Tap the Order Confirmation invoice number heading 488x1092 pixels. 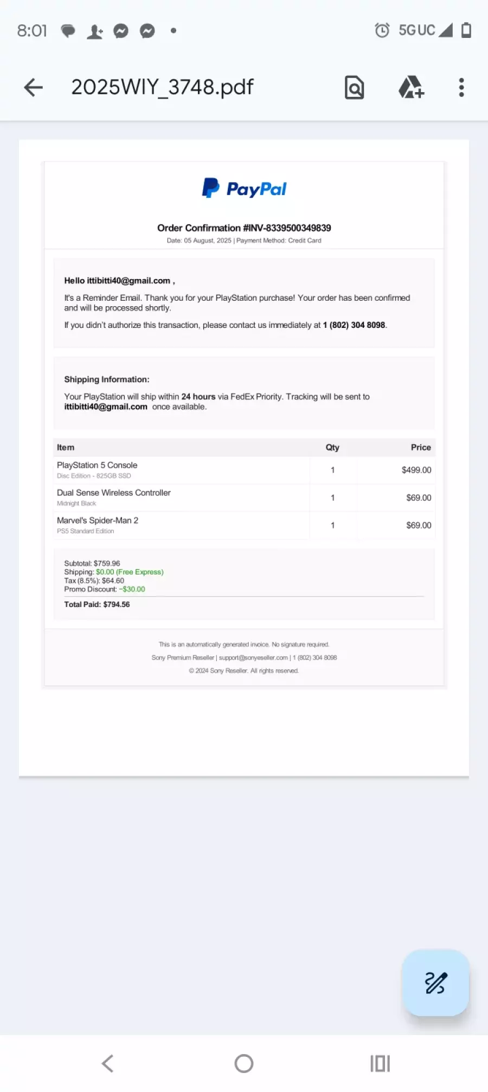coord(244,228)
